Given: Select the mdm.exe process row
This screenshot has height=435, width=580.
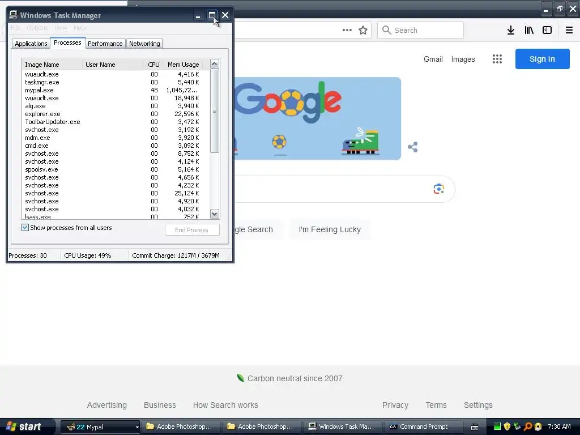Looking at the screenshot, I should 116,138.
